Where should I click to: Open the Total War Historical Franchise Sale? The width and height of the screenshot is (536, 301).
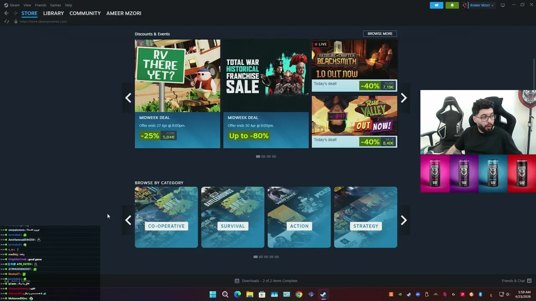click(266, 94)
